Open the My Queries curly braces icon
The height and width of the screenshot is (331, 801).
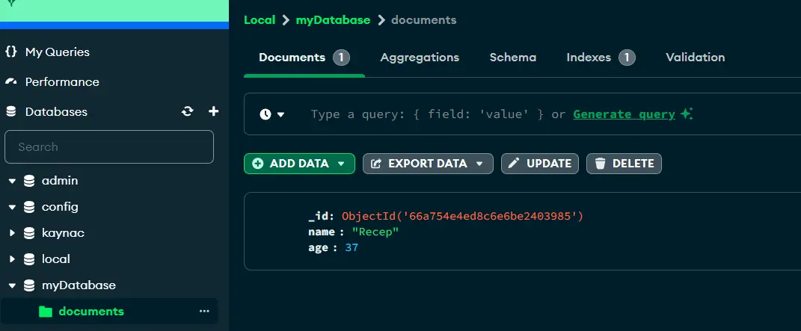tap(10, 52)
